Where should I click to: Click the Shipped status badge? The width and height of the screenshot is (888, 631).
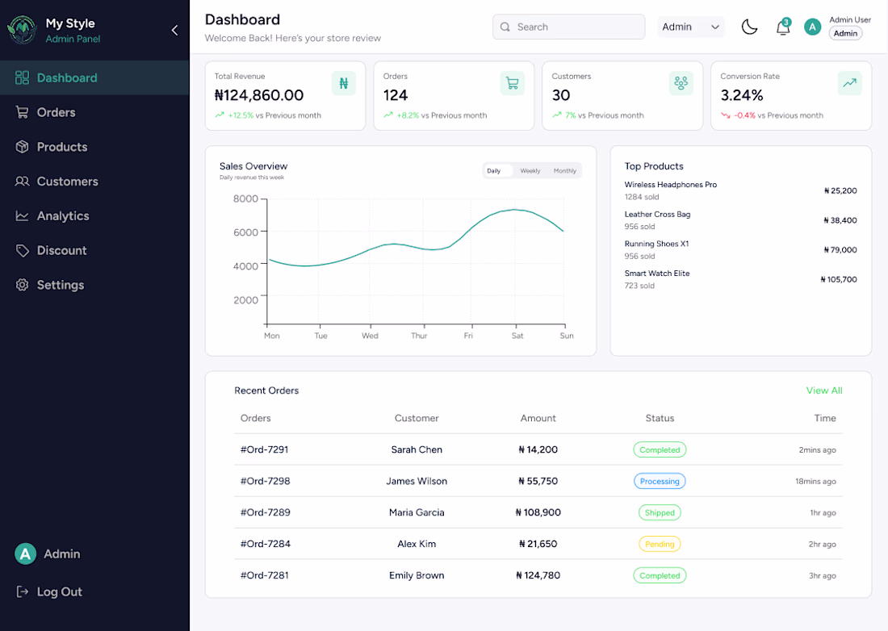pyautogui.click(x=660, y=512)
